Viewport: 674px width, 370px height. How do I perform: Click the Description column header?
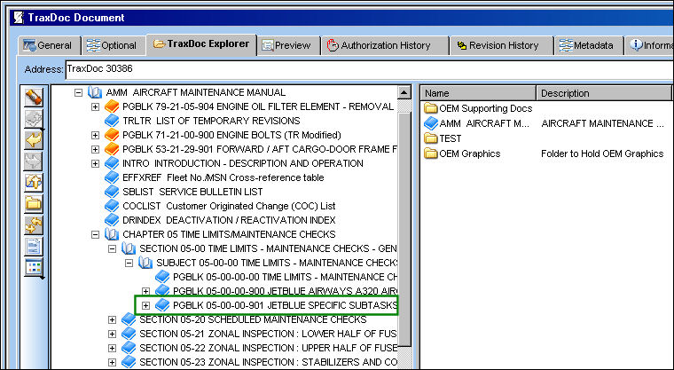604,93
